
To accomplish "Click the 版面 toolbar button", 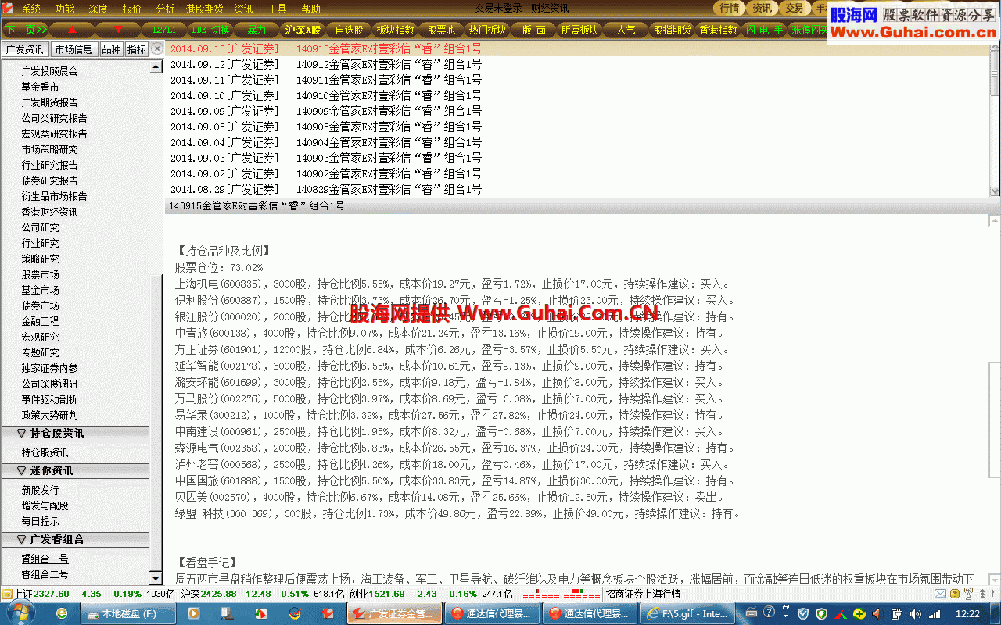I will 533,30.
